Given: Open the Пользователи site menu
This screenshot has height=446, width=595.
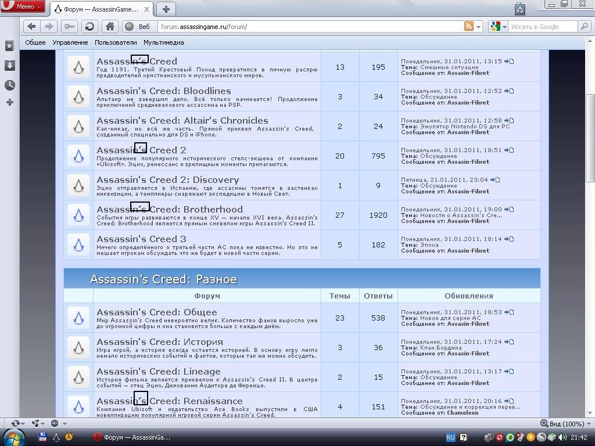Looking at the screenshot, I should (x=116, y=42).
